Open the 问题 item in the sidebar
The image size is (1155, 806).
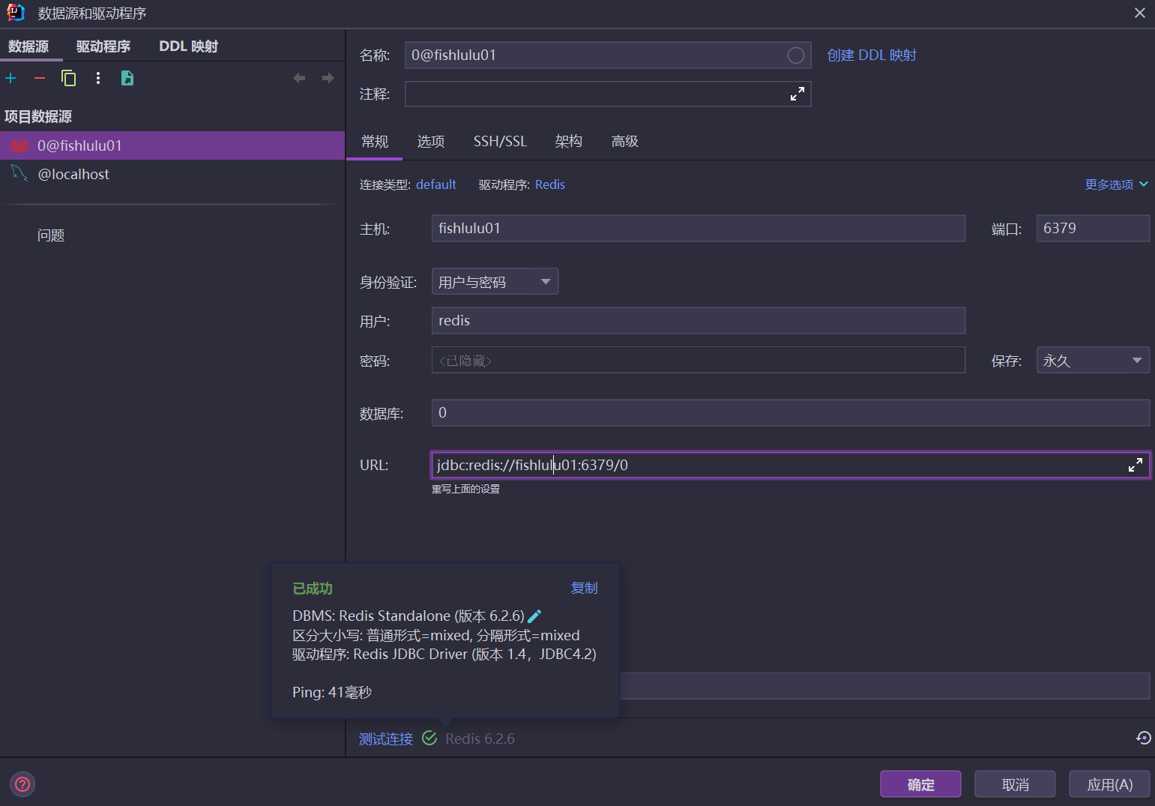click(x=51, y=235)
